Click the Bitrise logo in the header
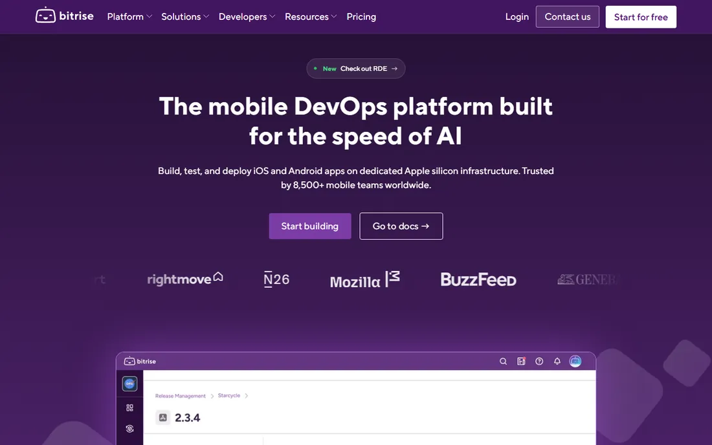Screen dimensions: 712x445 coord(65,16)
